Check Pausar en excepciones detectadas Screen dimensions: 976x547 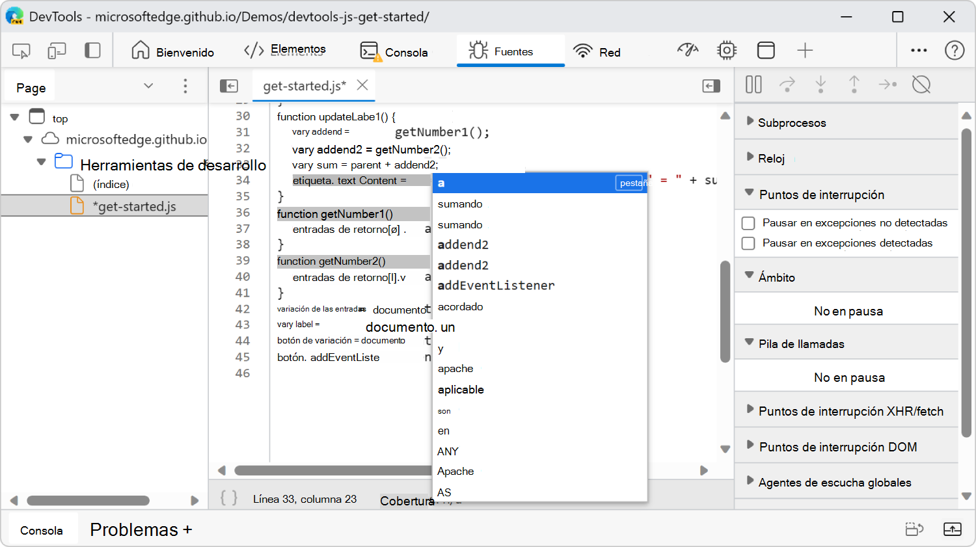[748, 243]
